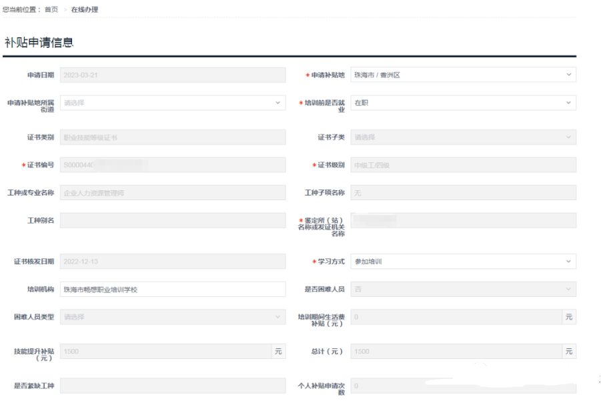Click the 学习方式 dropdown chevron
The image size is (601, 403).
coord(568,262)
